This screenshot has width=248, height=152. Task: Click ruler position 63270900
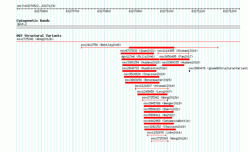click(x=135, y=11)
